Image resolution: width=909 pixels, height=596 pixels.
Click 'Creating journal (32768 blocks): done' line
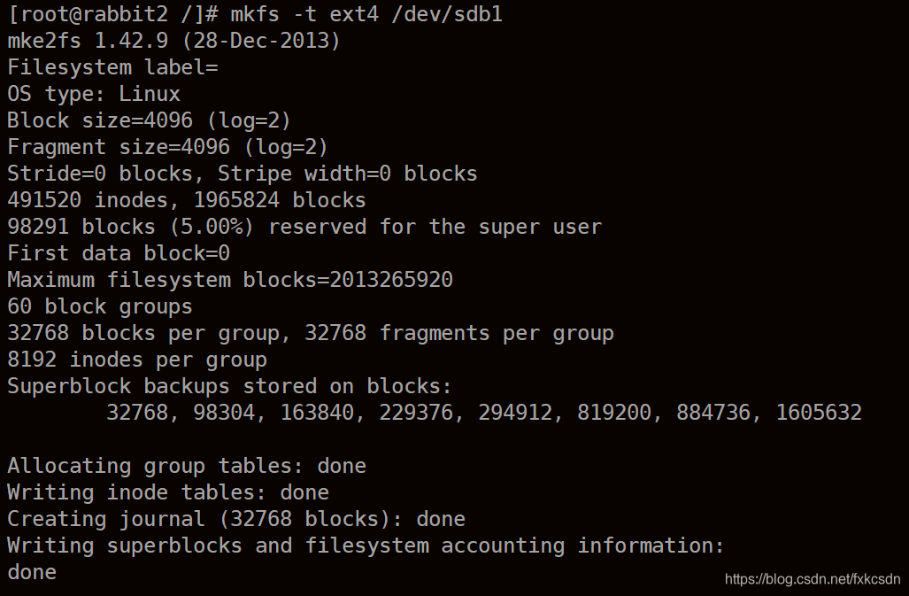coord(236,520)
